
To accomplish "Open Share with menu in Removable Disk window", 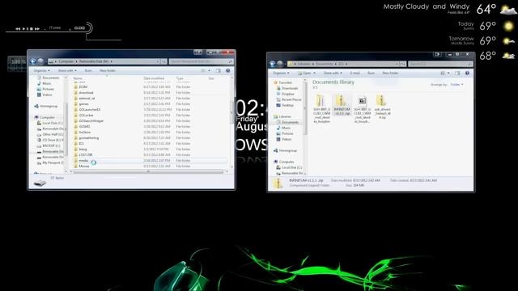I will pyautogui.click(x=67, y=70).
